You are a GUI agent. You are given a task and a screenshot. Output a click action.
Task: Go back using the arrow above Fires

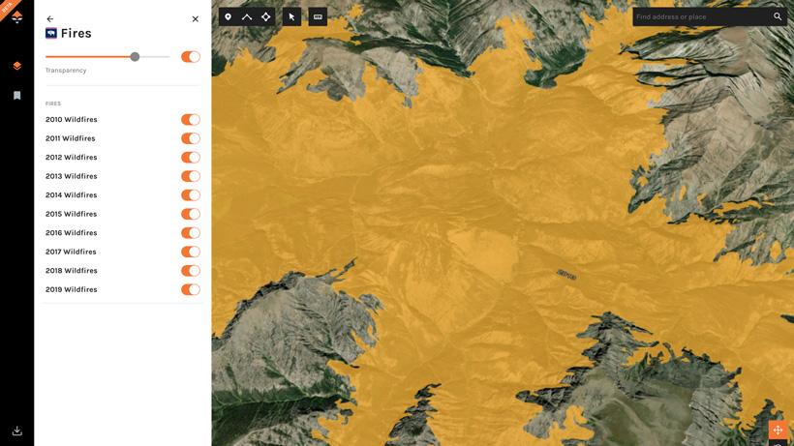point(50,18)
